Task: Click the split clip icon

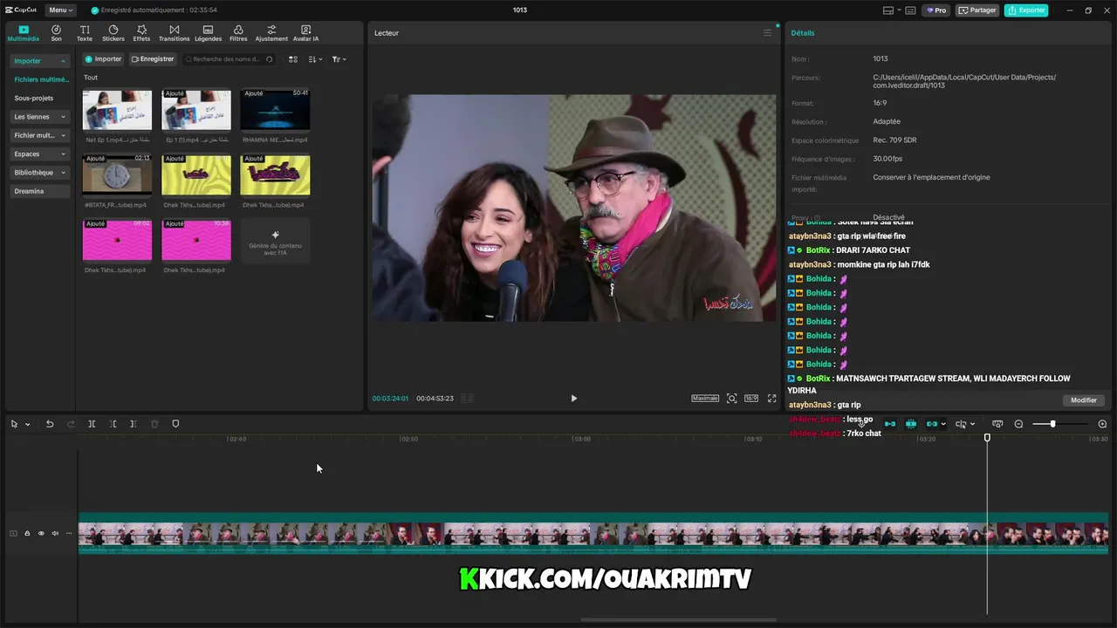Action: (x=92, y=424)
